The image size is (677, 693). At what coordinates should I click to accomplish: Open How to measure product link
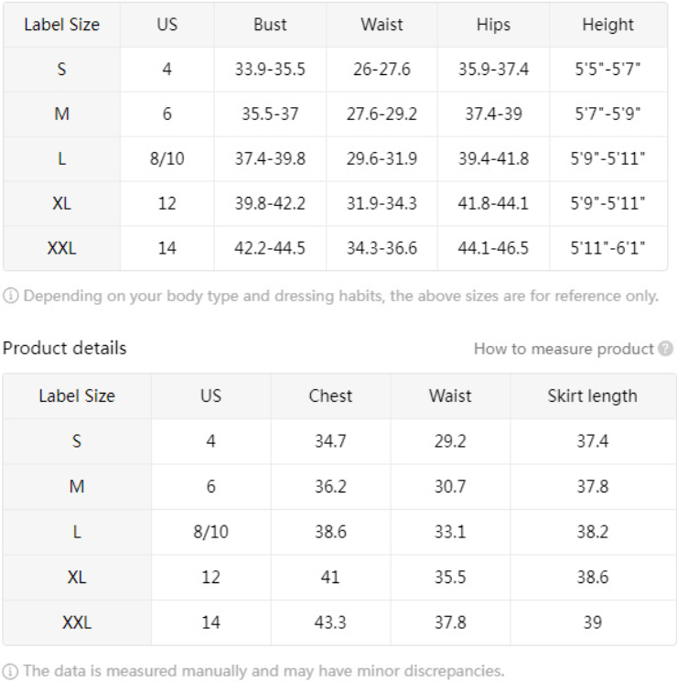click(564, 349)
